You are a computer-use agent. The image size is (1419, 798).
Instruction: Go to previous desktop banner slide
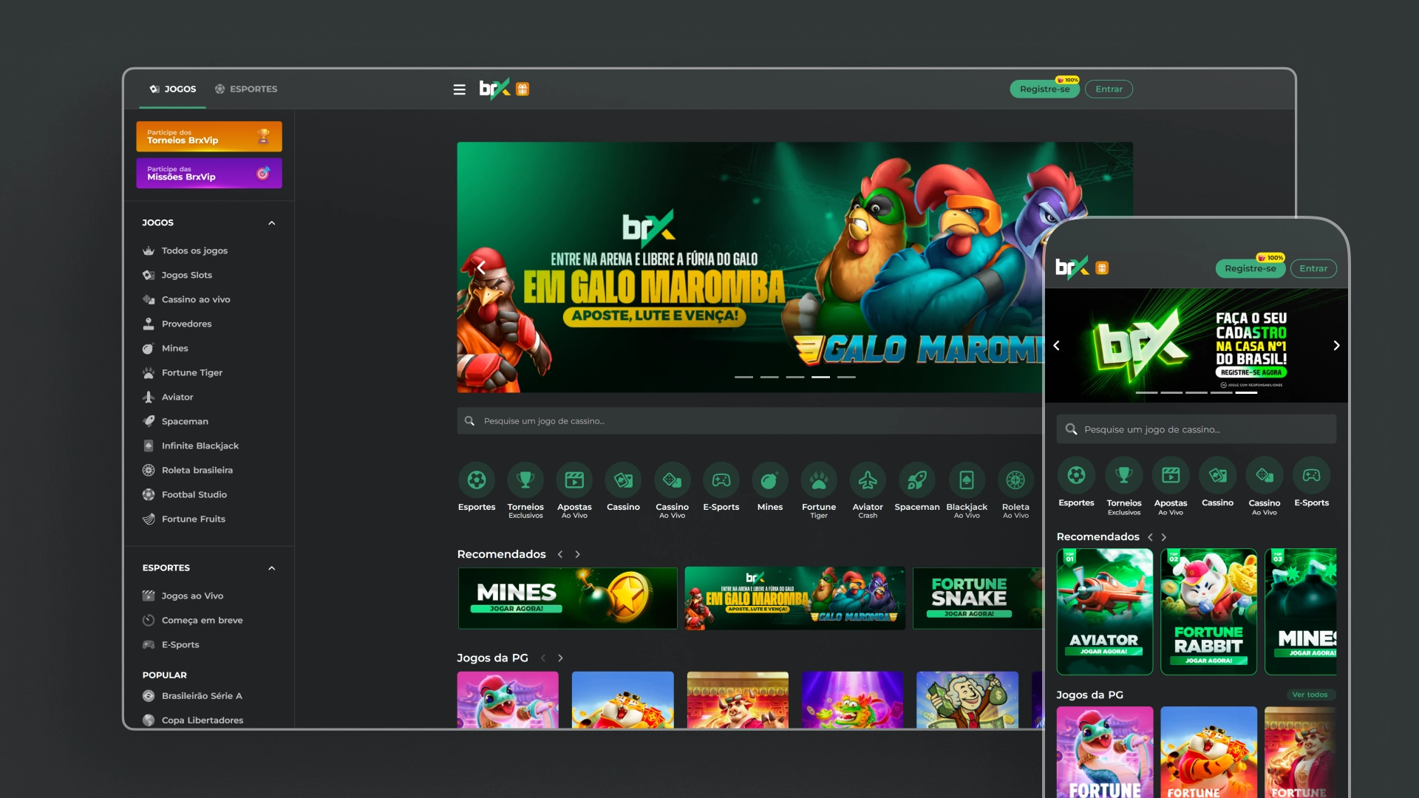[x=481, y=267]
